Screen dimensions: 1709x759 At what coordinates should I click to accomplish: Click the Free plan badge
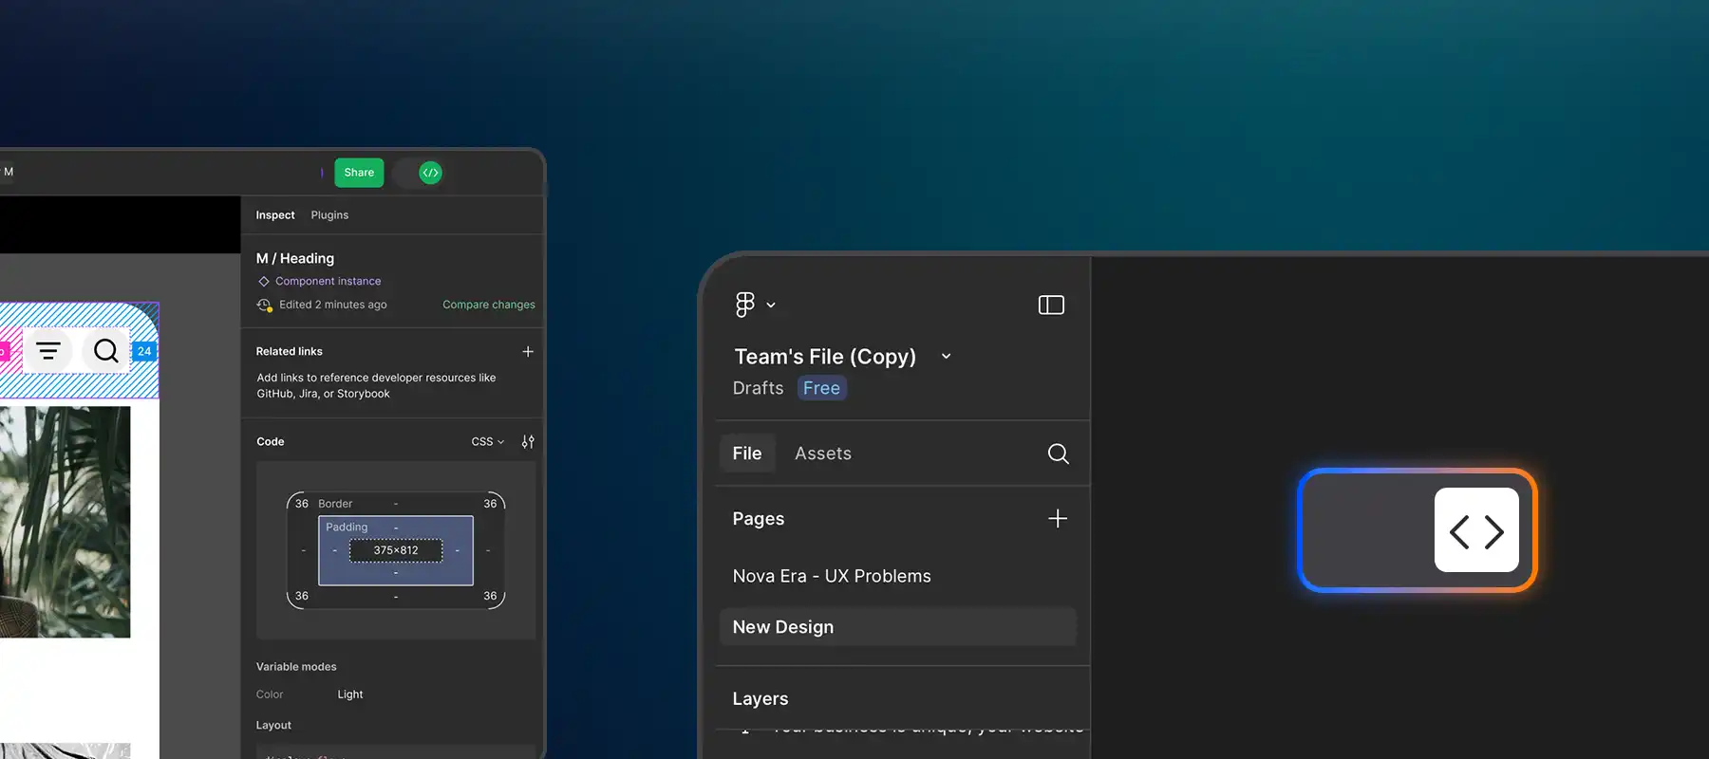click(x=821, y=388)
